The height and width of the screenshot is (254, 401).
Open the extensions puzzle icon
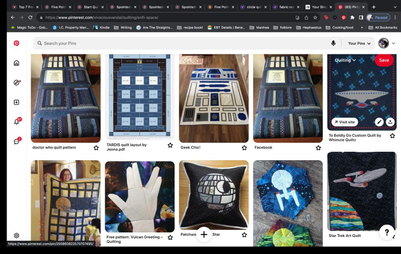click(352, 17)
